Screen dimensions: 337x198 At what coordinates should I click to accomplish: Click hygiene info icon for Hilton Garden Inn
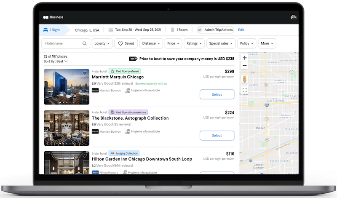125,172
